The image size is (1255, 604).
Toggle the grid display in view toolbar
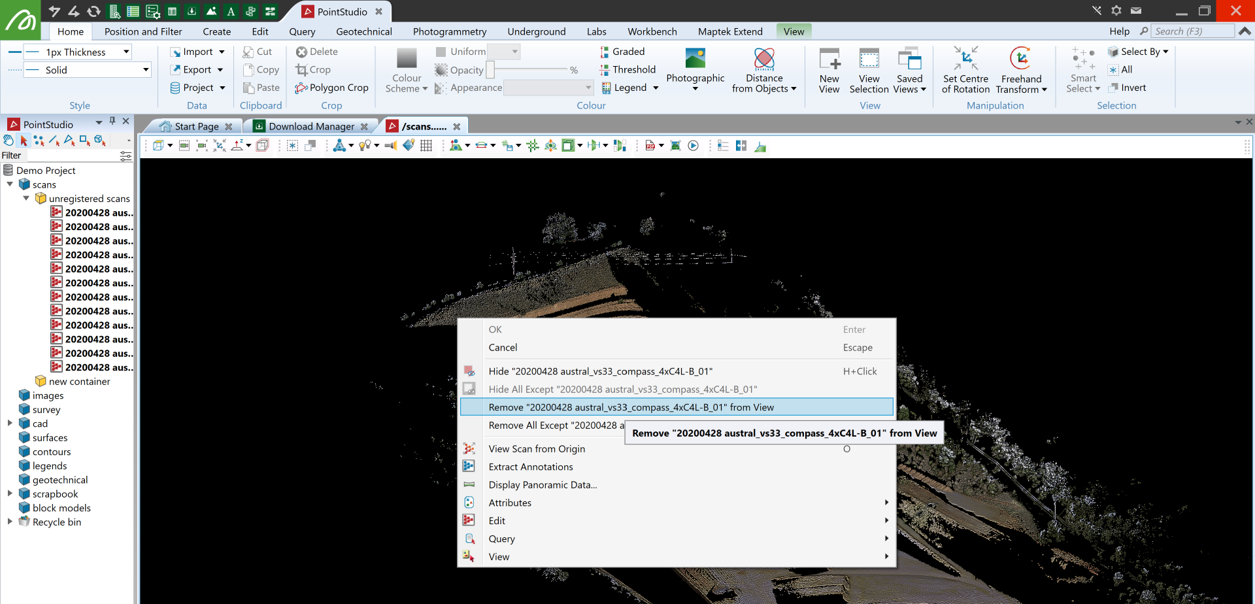click(x=426, y=146)
